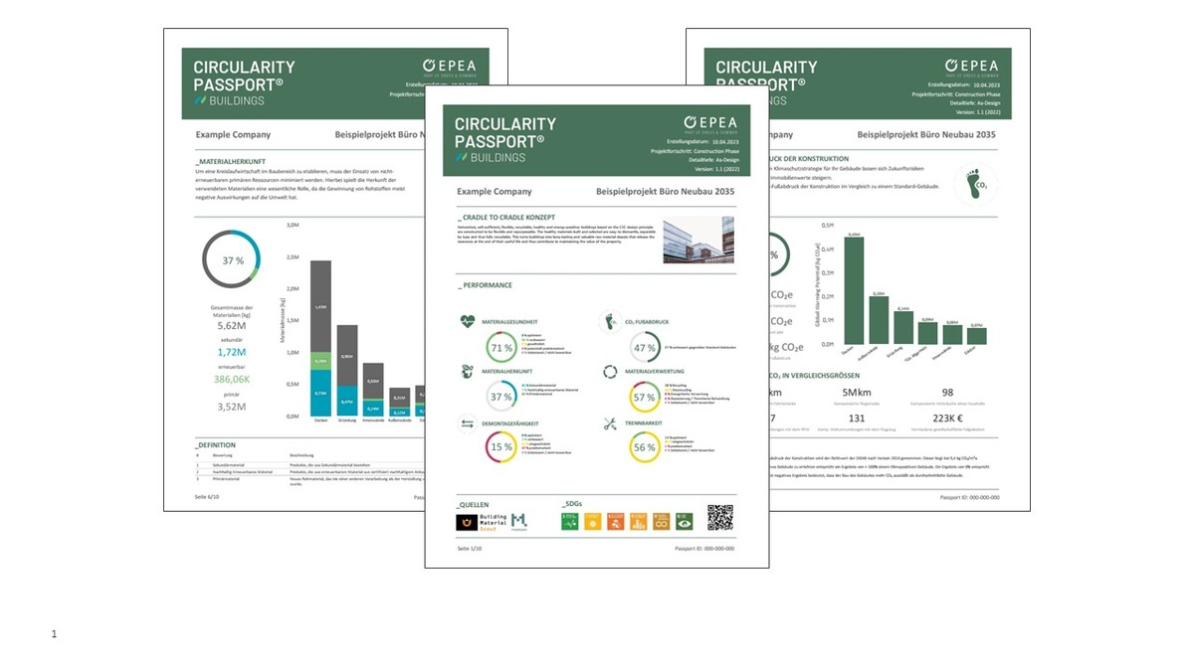Click the Materialverwertung recycling circle icon
This screenshot has height=671, width=1194.
coord(609,372)
